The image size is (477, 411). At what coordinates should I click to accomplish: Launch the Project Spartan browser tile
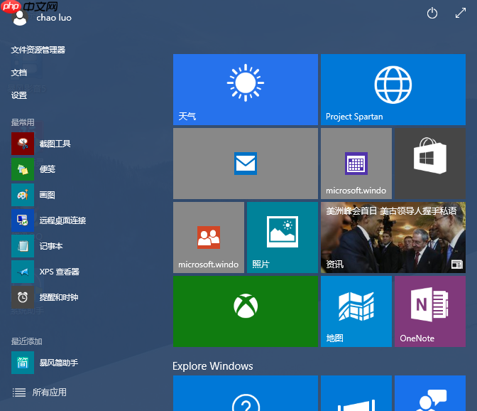[x=393, y=90]
